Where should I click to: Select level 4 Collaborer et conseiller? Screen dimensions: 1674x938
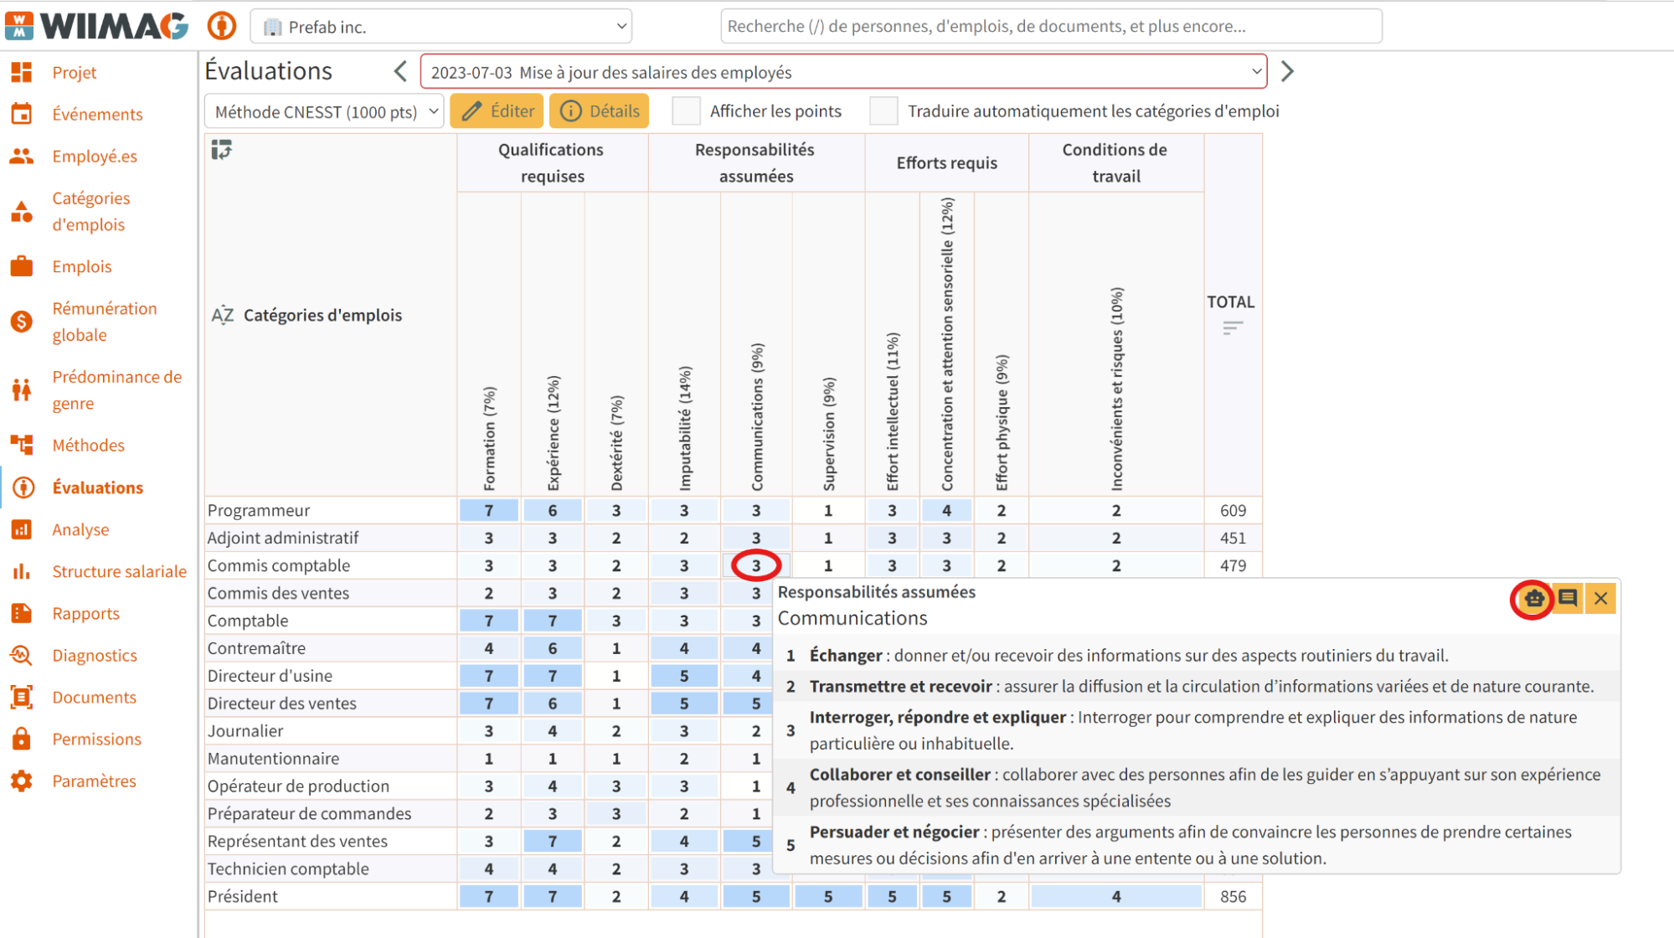[x=1196, y=788]
